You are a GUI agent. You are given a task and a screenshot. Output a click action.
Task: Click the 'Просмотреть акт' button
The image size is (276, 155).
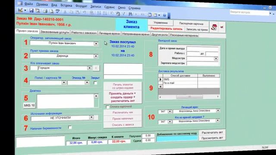pos(212,138)
